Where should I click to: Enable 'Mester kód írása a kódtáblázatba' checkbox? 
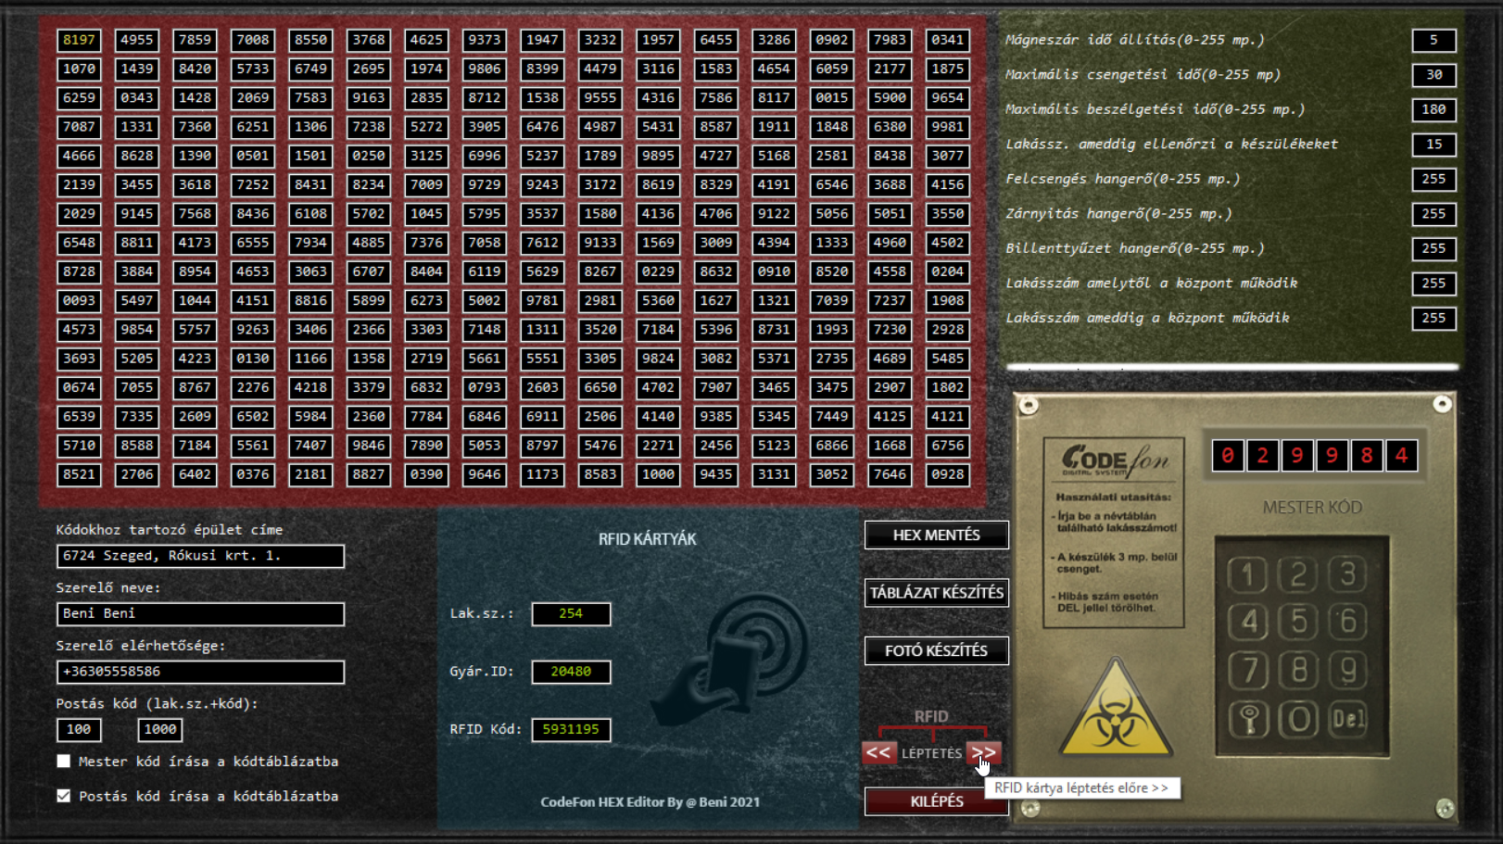(x=64, y=762)
